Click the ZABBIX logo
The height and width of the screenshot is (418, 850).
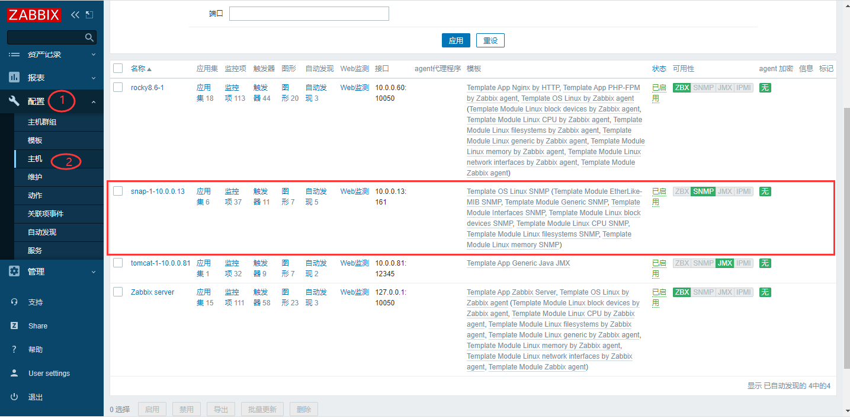coord(34,14)
